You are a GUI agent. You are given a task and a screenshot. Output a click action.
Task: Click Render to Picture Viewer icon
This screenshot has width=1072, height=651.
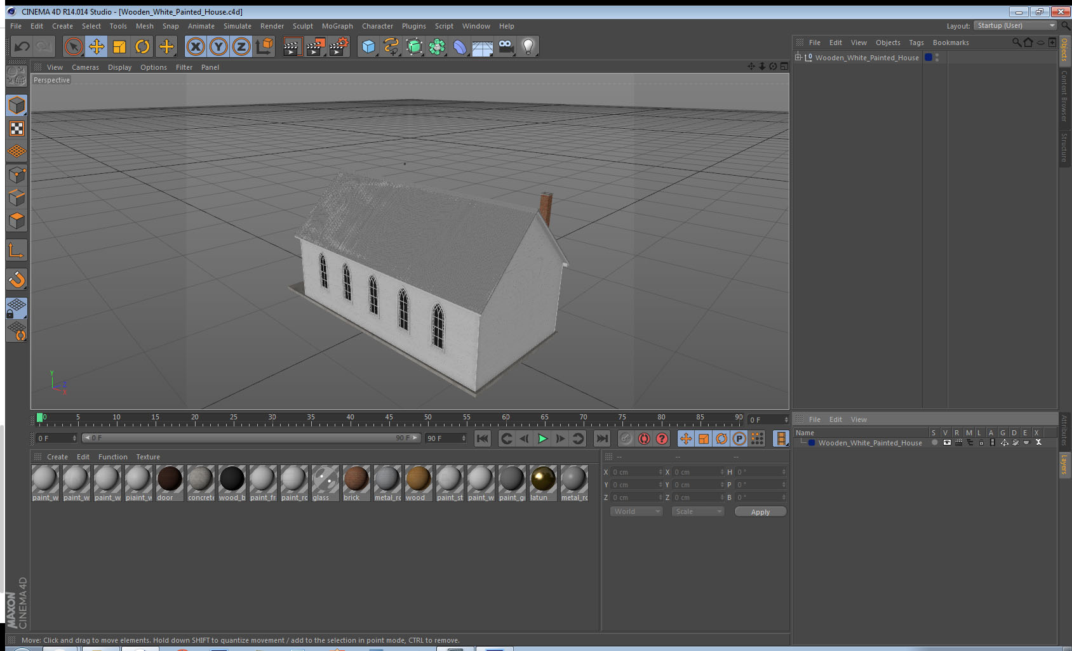point(315,46)
